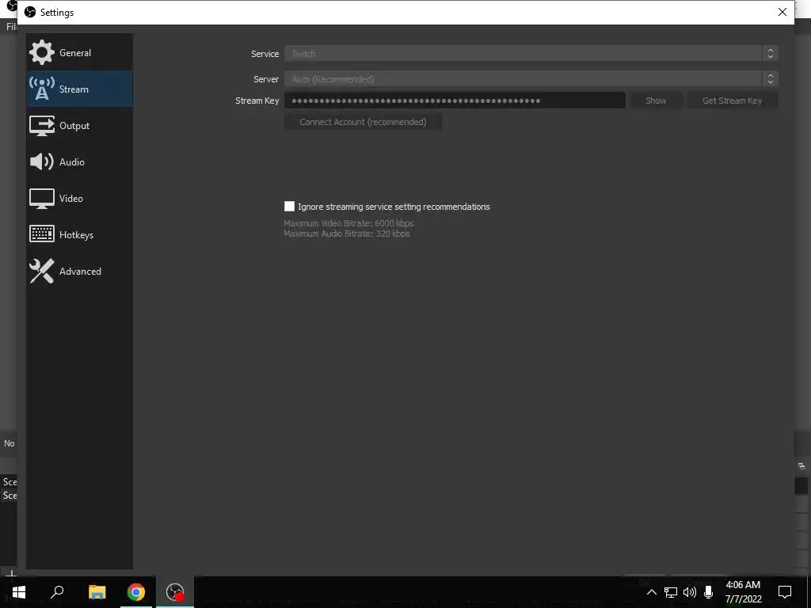Expand the Service dropdown showing Twitch
Screen dimensions: 811x608
[x=531, y=53]
